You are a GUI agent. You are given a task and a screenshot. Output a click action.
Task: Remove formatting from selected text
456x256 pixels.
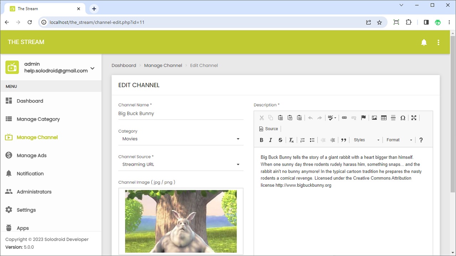291,140
